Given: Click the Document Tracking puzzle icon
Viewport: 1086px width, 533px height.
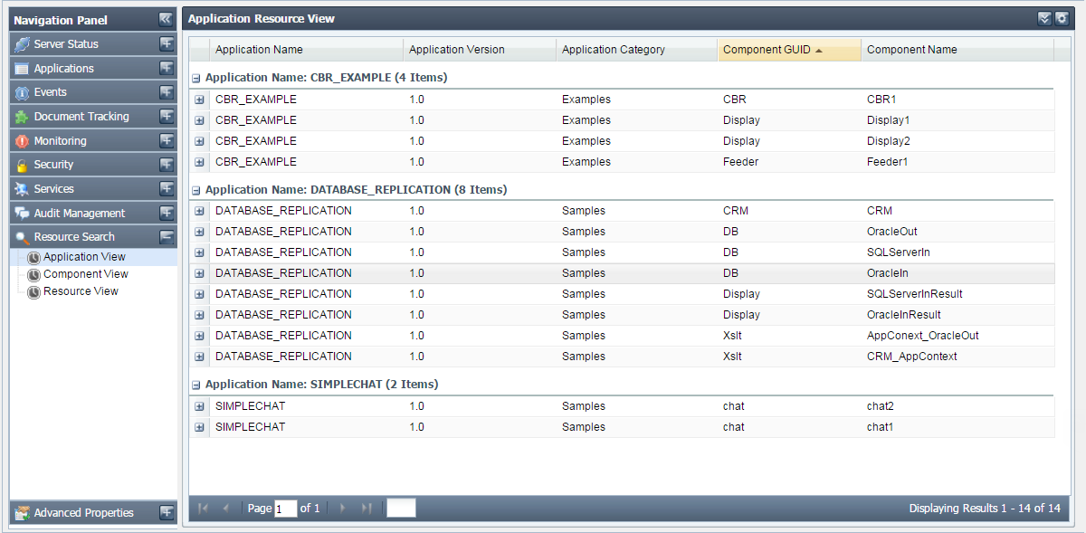Looking at the screenshot, I should click(x=22, y=117).
